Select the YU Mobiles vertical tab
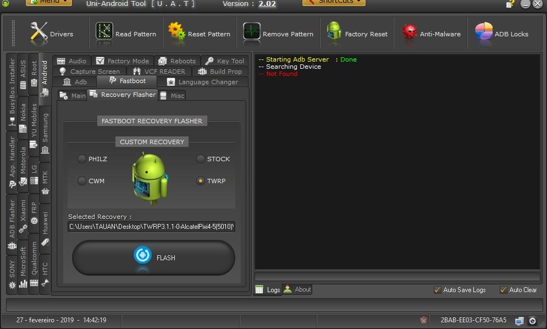547x329 pixels. tap(34, 125)
